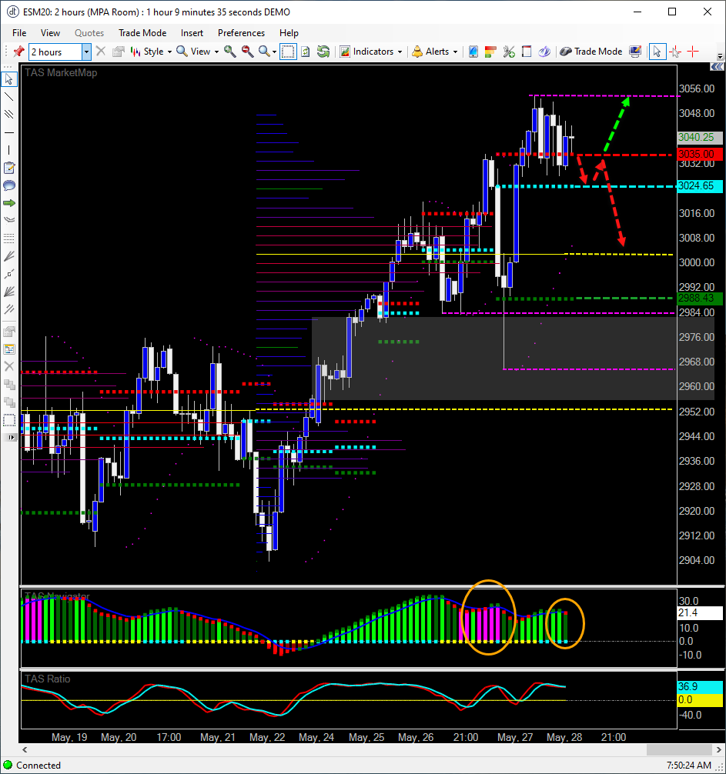Activate the crosshair pointer mode
Viewport: 726px width, 774px height.
point(676,52)
